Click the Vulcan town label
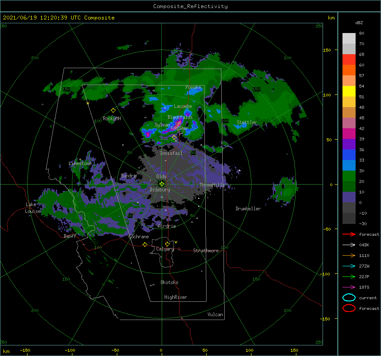Viewport: 381px width, 356px height. click(x=215, y=315)
